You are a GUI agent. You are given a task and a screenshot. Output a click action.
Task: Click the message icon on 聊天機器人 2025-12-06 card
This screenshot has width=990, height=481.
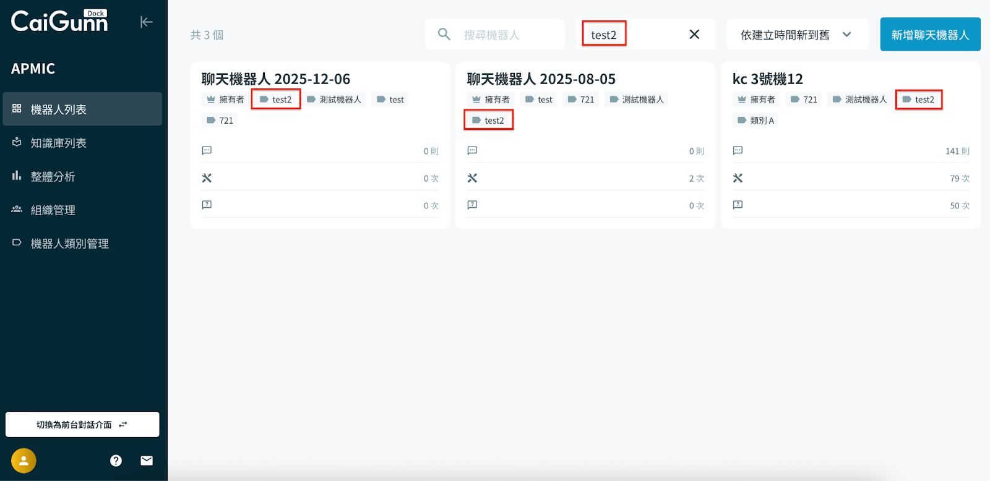tap(207, 151)
